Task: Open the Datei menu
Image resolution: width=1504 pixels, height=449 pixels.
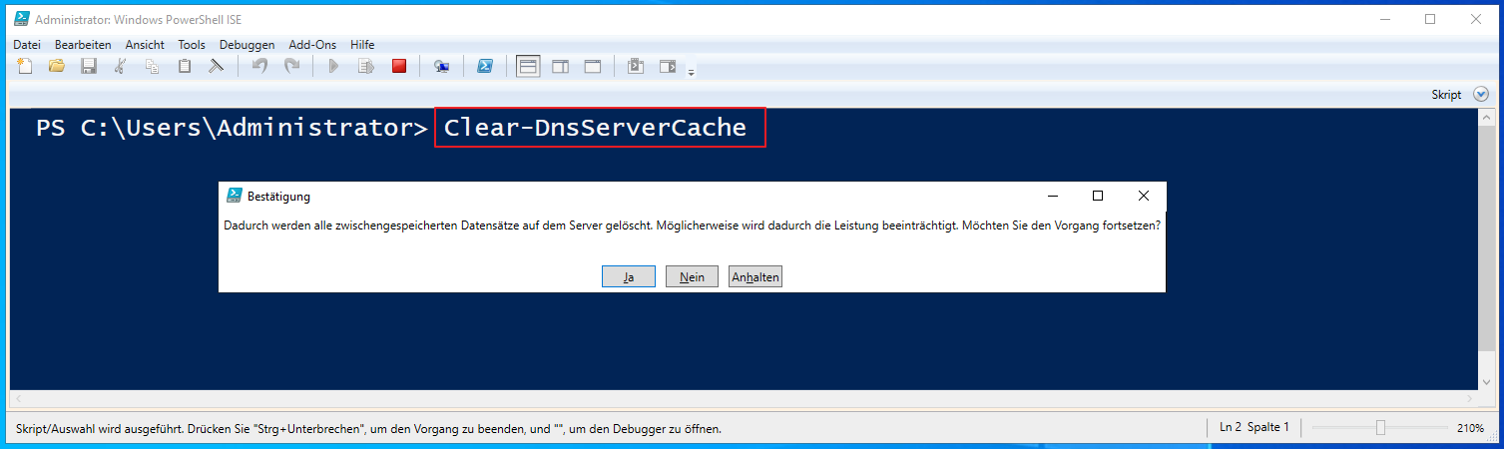Action: coord(27,45)
